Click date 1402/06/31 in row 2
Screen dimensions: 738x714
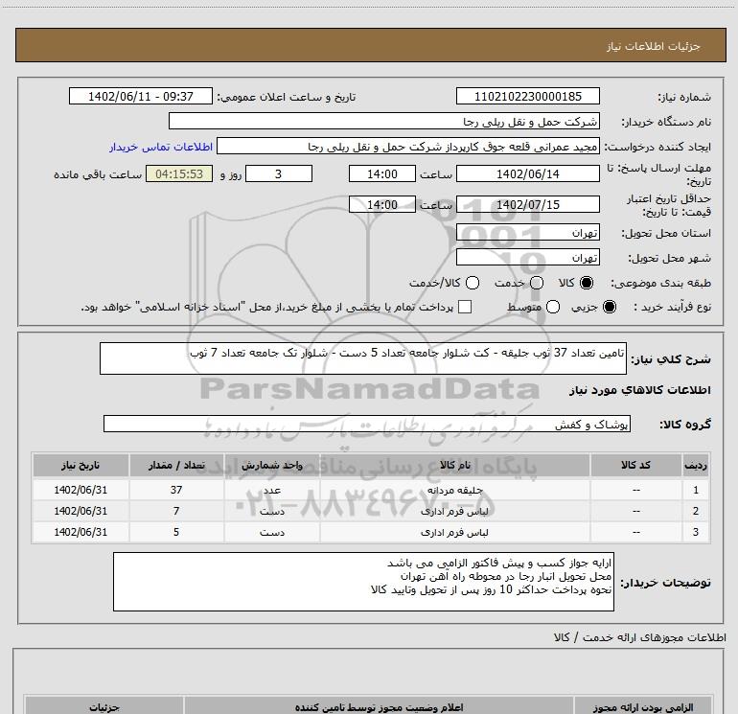point(81,511)
